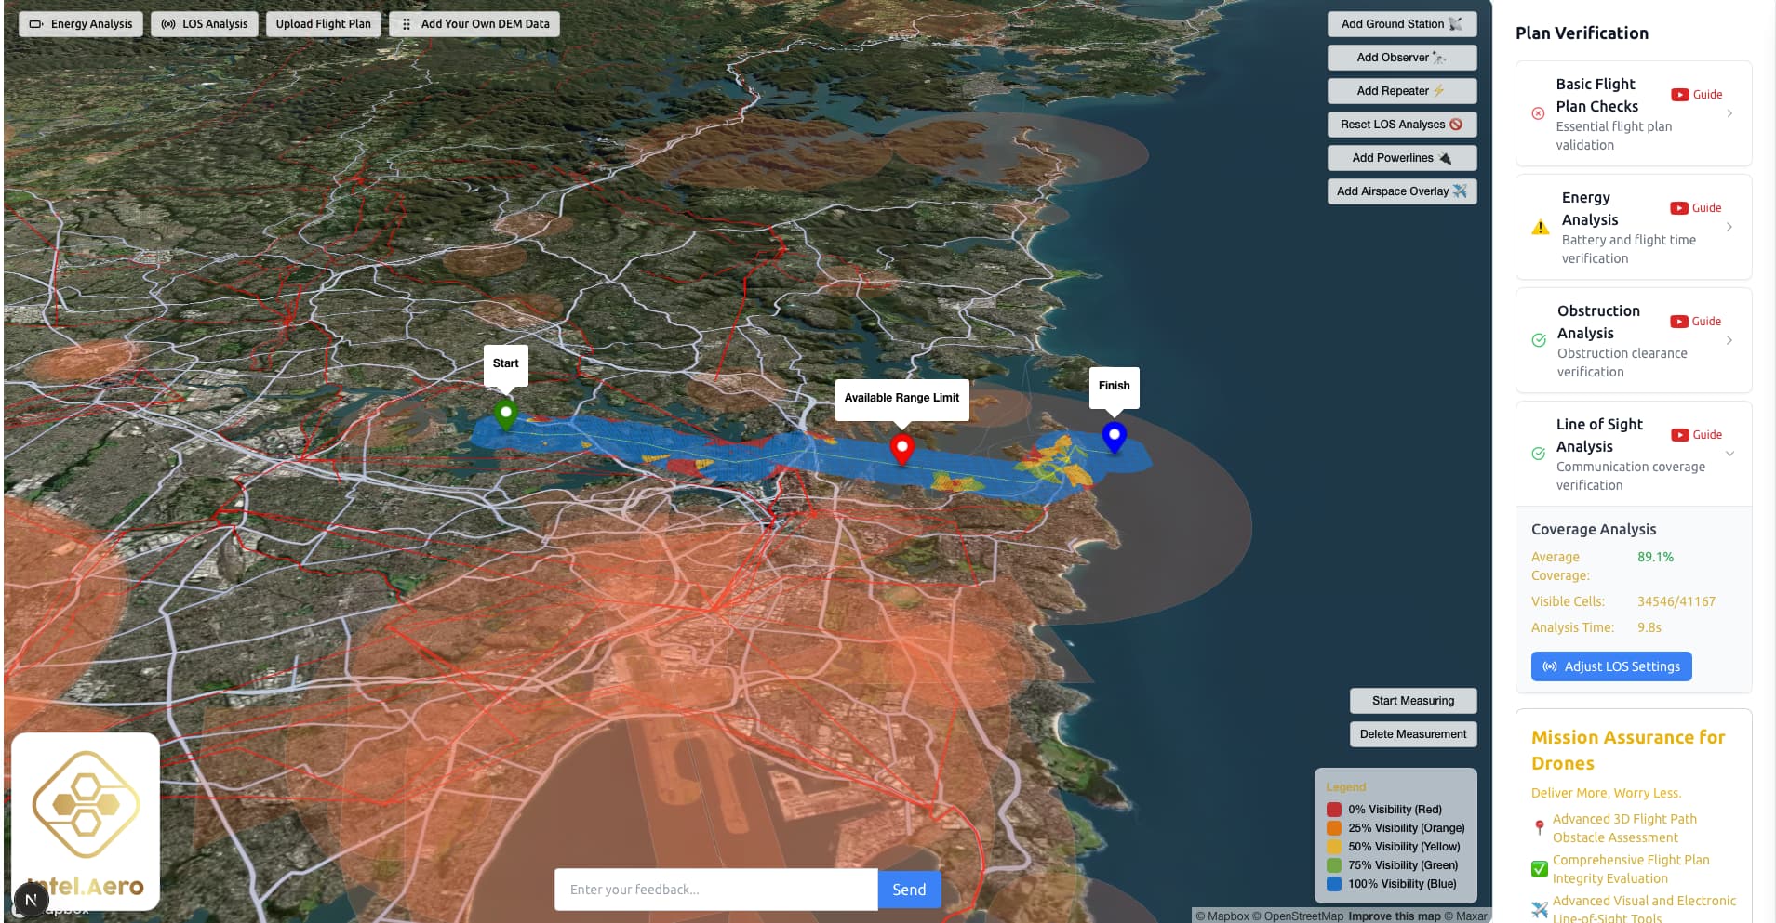The image size is (1776, 923).
Task: Open Upload Flight Plan from the top toolbar
Action: 323,23
